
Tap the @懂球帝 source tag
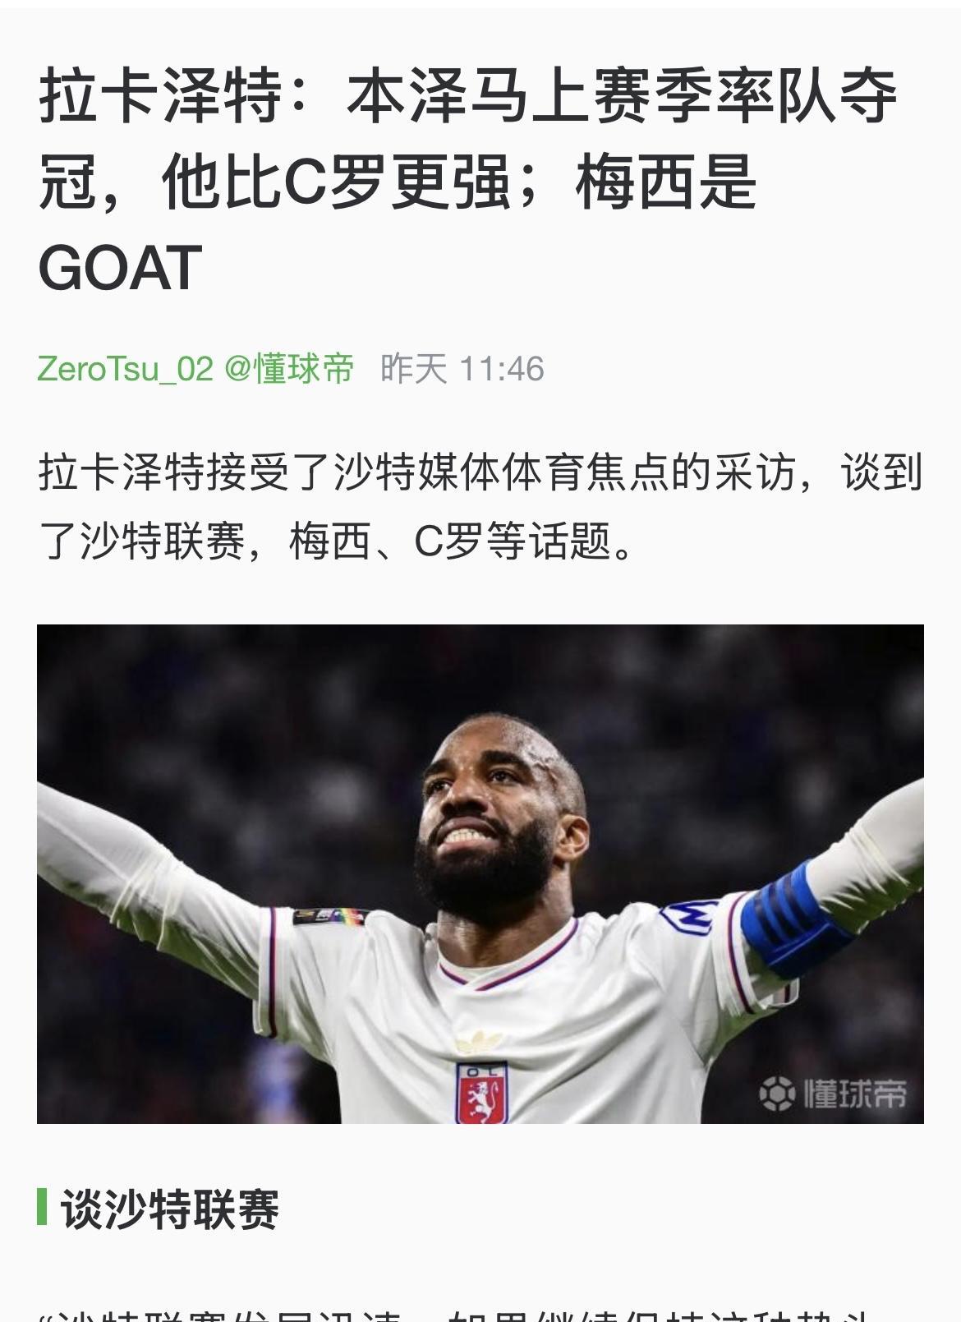coord(289,368)
